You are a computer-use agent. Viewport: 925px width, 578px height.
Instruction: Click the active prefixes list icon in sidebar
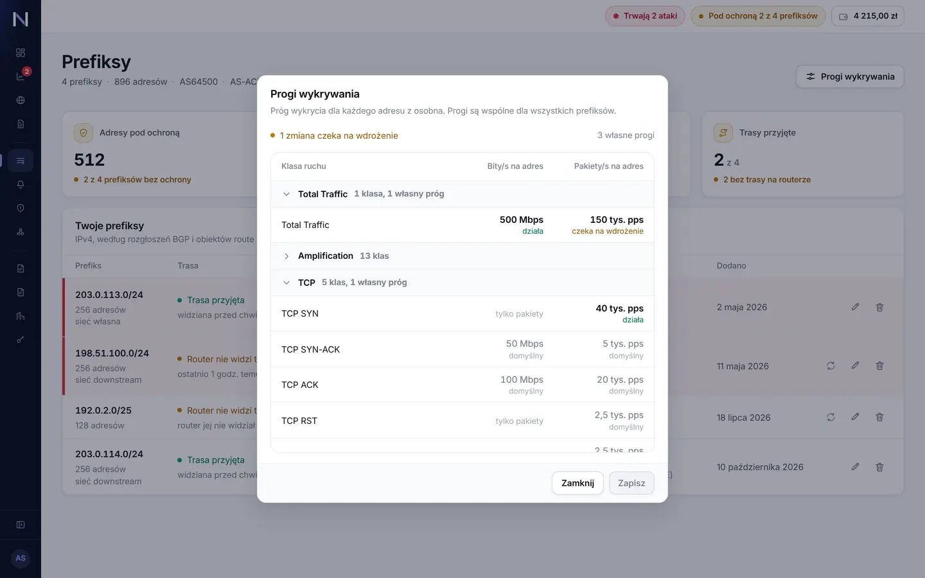21,161
